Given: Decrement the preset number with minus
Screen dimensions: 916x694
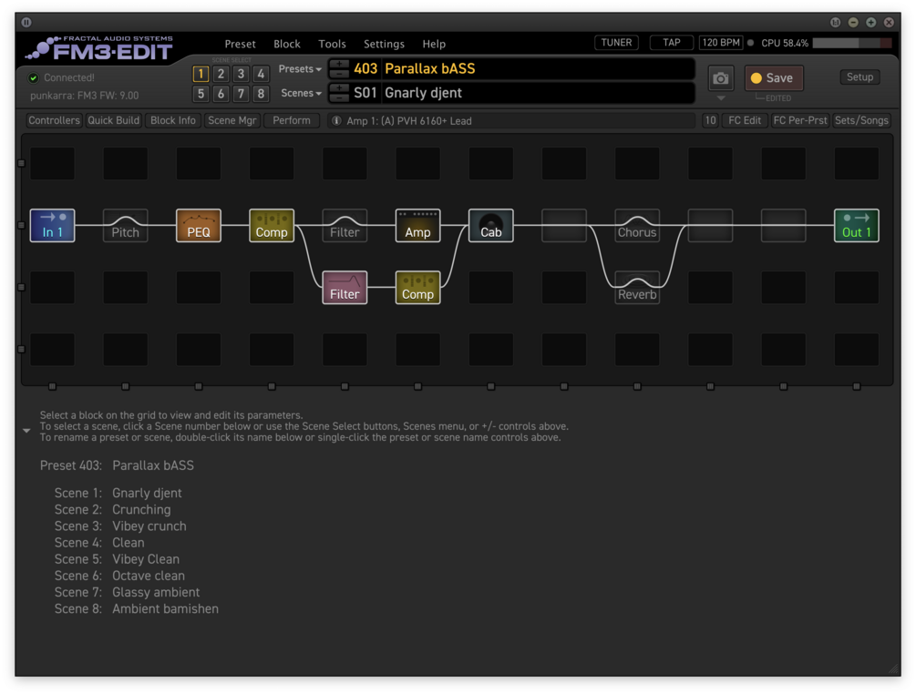Looking at the screenshot, I should tap(339, 73).
